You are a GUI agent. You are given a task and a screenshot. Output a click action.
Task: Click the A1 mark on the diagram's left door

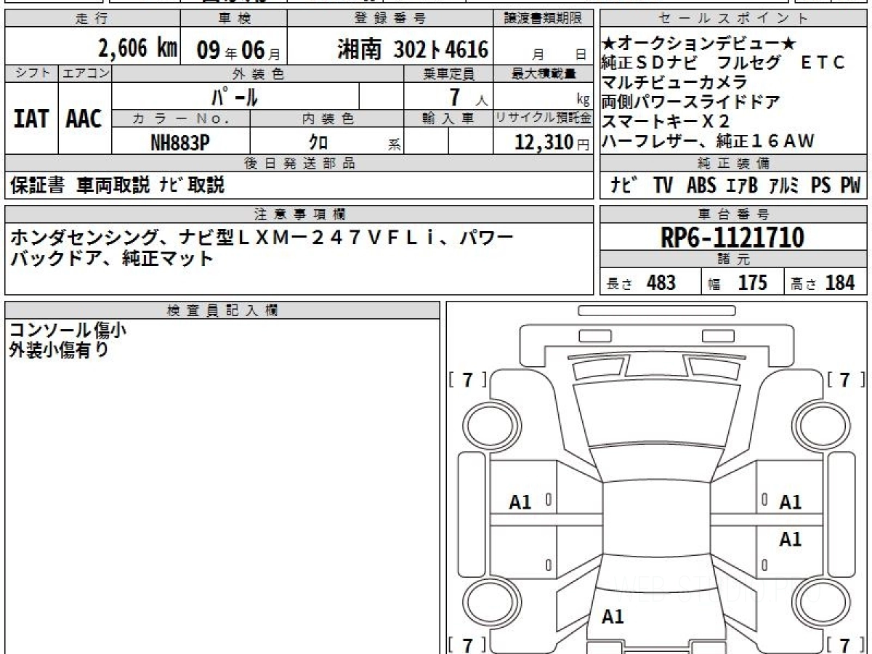520,501
